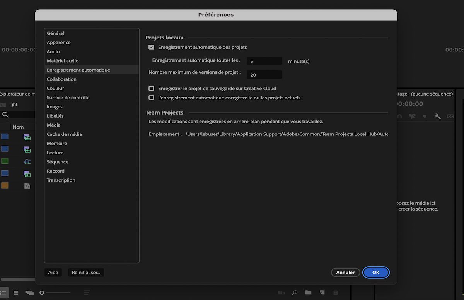Open the sort icons menu

[x=87, y=293]
